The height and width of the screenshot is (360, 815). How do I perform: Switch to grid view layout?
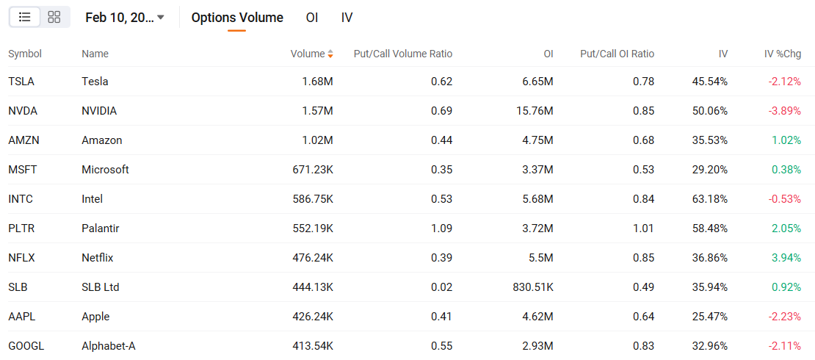pyautogui.click(x=54, y=17)
